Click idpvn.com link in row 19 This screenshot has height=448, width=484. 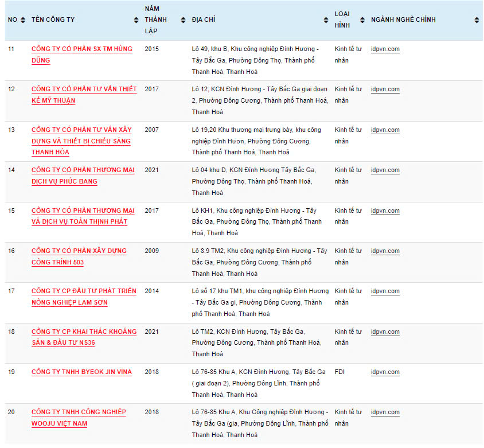[385, 372]
